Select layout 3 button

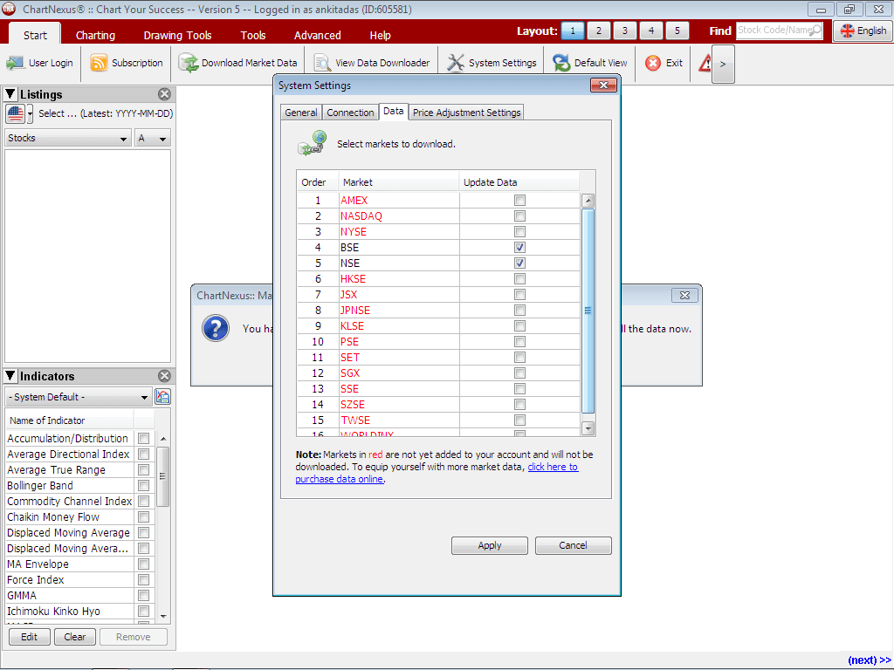625,31
